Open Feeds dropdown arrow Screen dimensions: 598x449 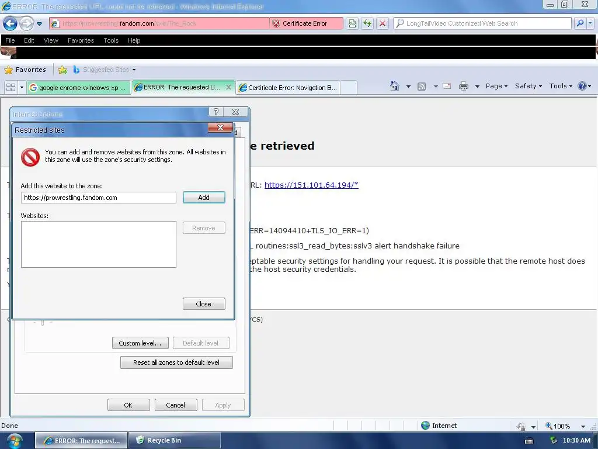pyautogui.click(x=436, y=87)
